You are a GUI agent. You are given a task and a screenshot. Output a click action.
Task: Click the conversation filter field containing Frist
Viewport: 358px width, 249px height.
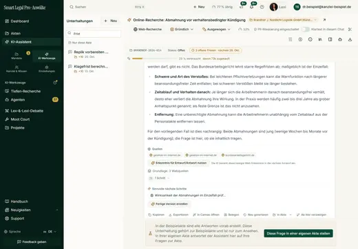[x=94, y=34]
